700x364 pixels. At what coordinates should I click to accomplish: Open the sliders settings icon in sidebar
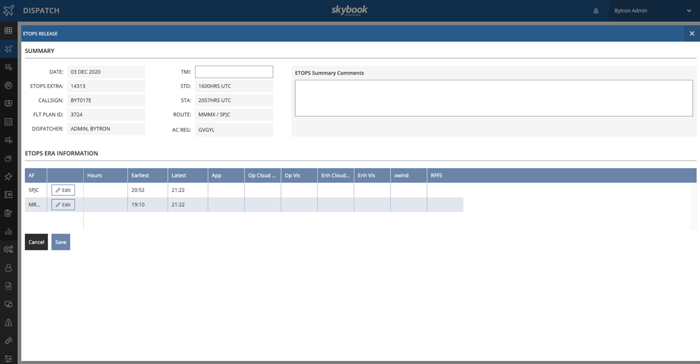click(x=9, y=358)
